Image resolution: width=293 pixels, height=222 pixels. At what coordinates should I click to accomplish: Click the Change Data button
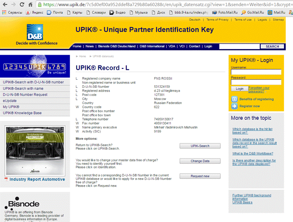[200, 161]
